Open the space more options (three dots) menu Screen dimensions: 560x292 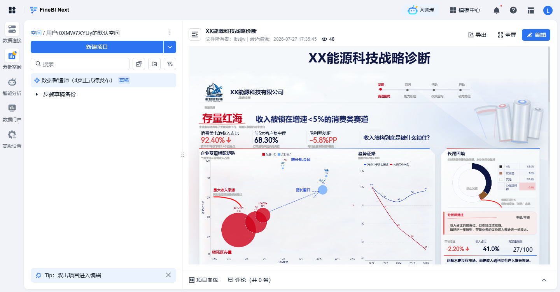[170, 33]
